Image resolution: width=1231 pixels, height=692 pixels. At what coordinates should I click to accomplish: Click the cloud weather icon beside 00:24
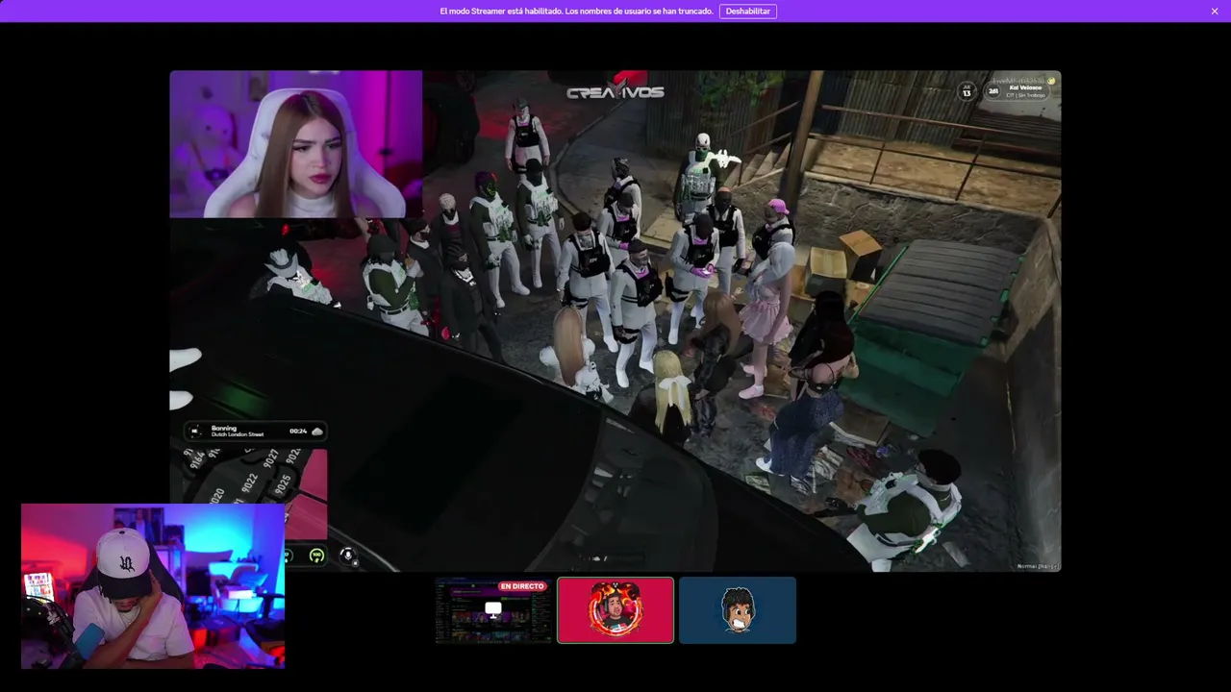click(317, 432)
